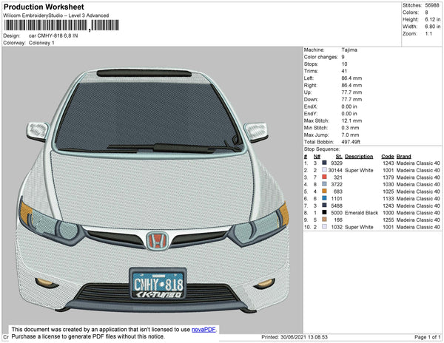
Task: Click thread code 1255
Action: [x=388, y=220]
